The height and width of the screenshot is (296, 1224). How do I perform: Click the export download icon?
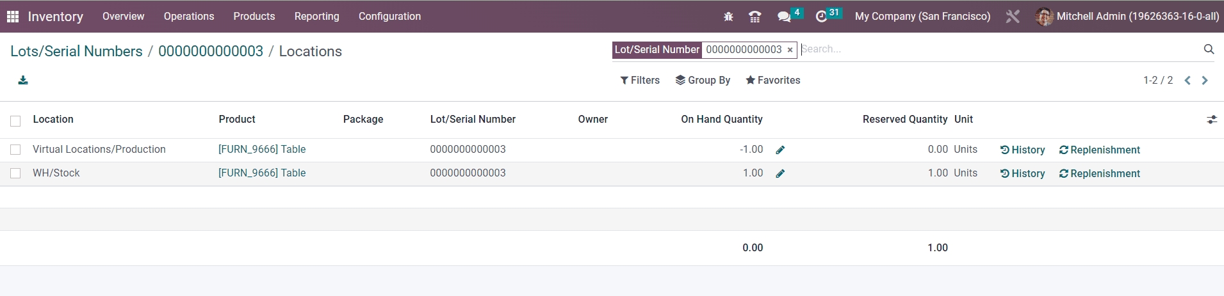click(x=23, y=80)
